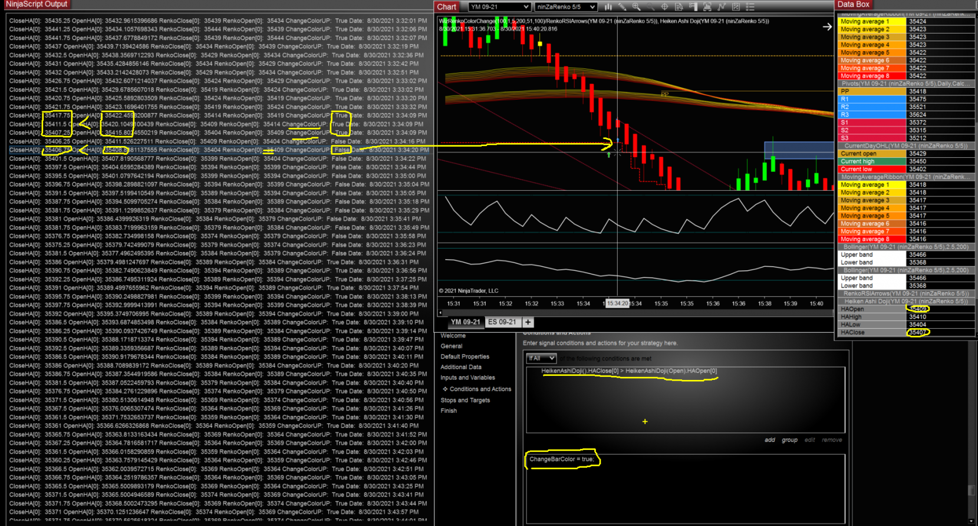Select the drawing tools pencil icon
The width and height of the screenshot is (978, 526).
point(622,7)
